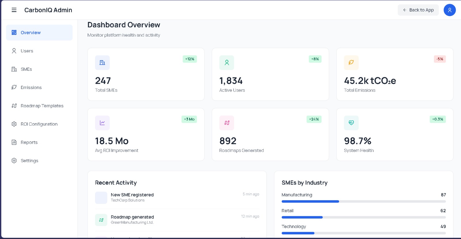
Task: Click the Users person icon in sidebar
Action: 14,51
